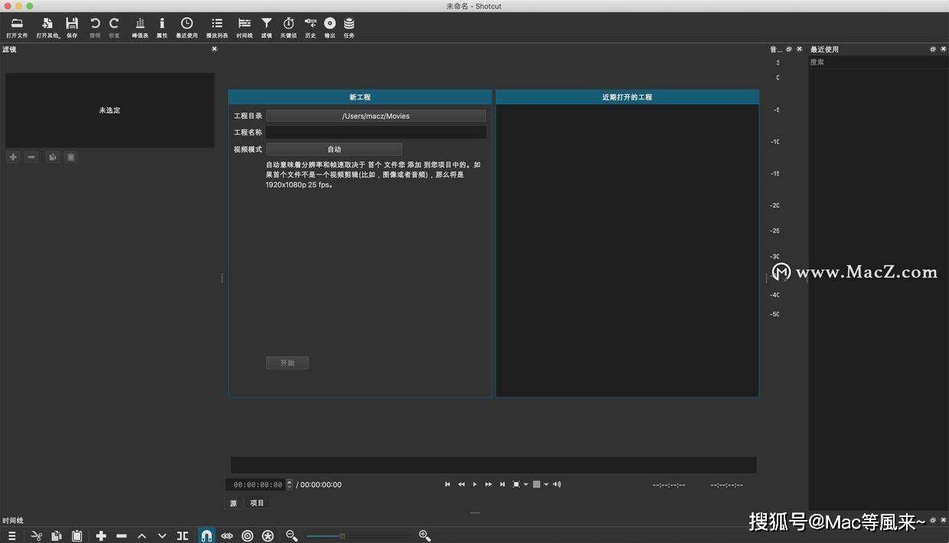
Task: Open the 历史 (History) panel
Action: pyautogui.click(x=310, y=28)
